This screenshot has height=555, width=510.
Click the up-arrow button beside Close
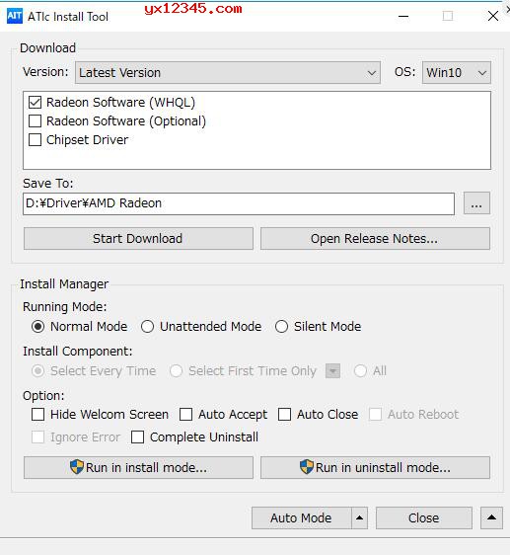491,517
